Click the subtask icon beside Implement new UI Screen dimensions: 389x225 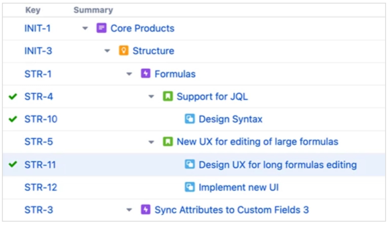point(190,187)
